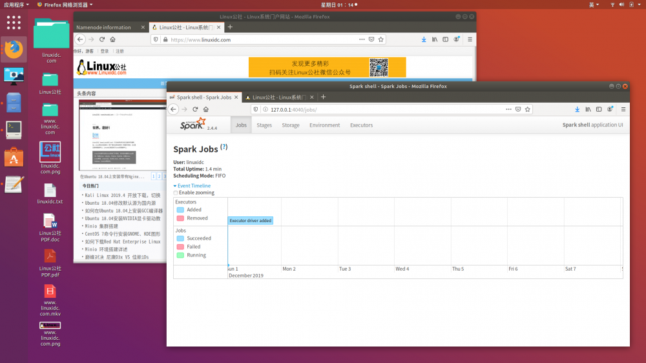Open Firefox account icon in Spark window
The height and width of the screenshot is (363, 646).
(x=610, y=110)
